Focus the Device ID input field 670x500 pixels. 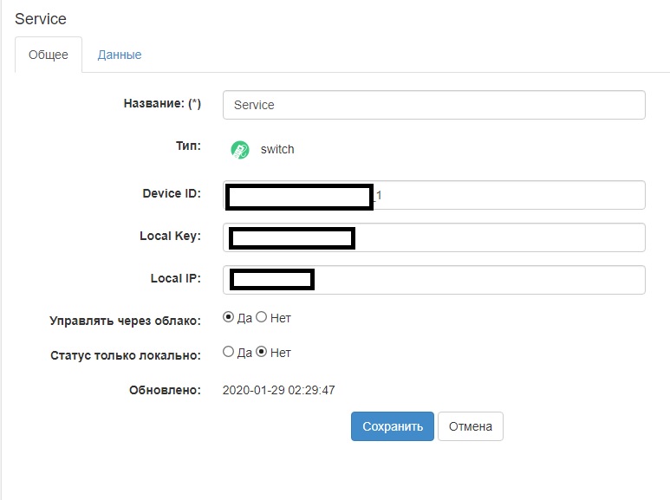coord(433,195)
